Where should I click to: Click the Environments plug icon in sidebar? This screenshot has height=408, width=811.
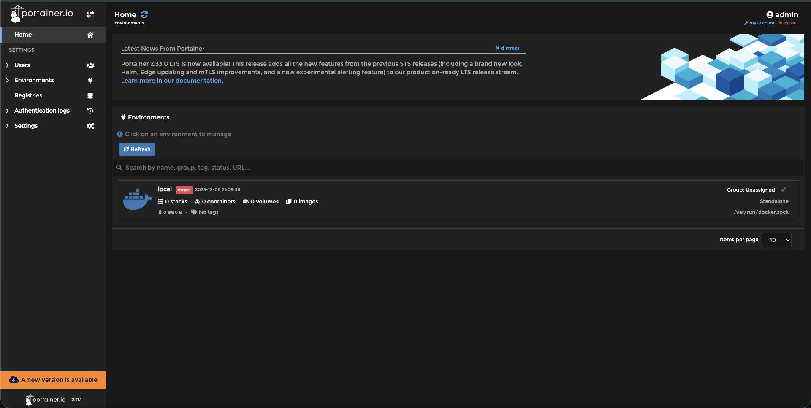coord(90,81)
